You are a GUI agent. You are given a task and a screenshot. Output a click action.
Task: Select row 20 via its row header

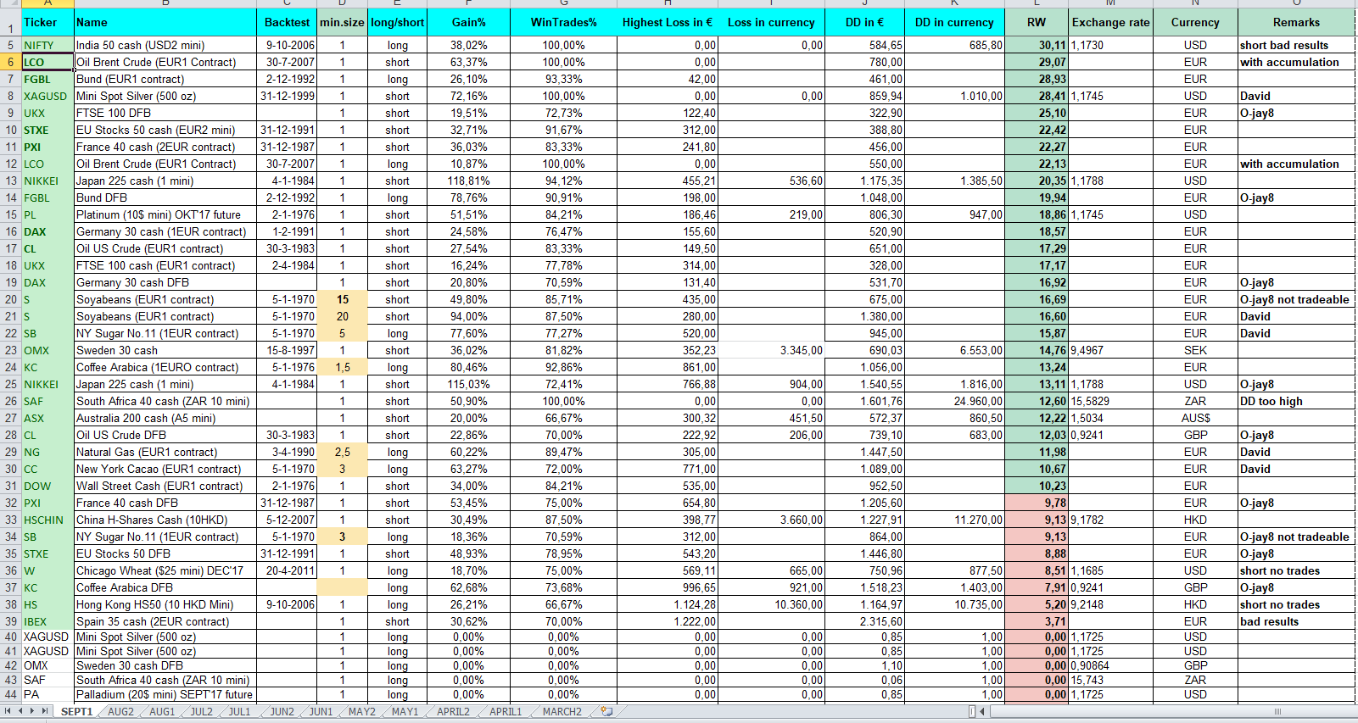[x=10, y=299]
